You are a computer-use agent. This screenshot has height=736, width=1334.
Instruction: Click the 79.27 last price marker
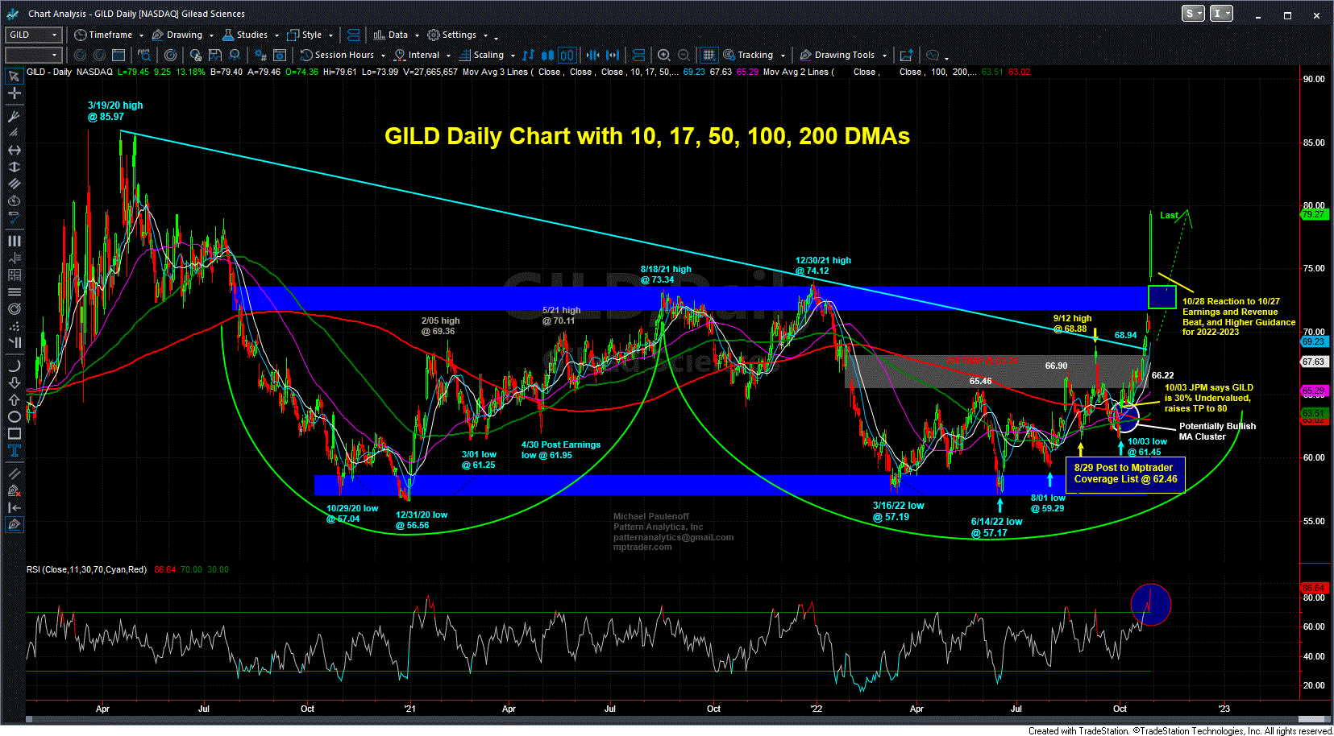pyautogui.click(x=1313, y=214)
